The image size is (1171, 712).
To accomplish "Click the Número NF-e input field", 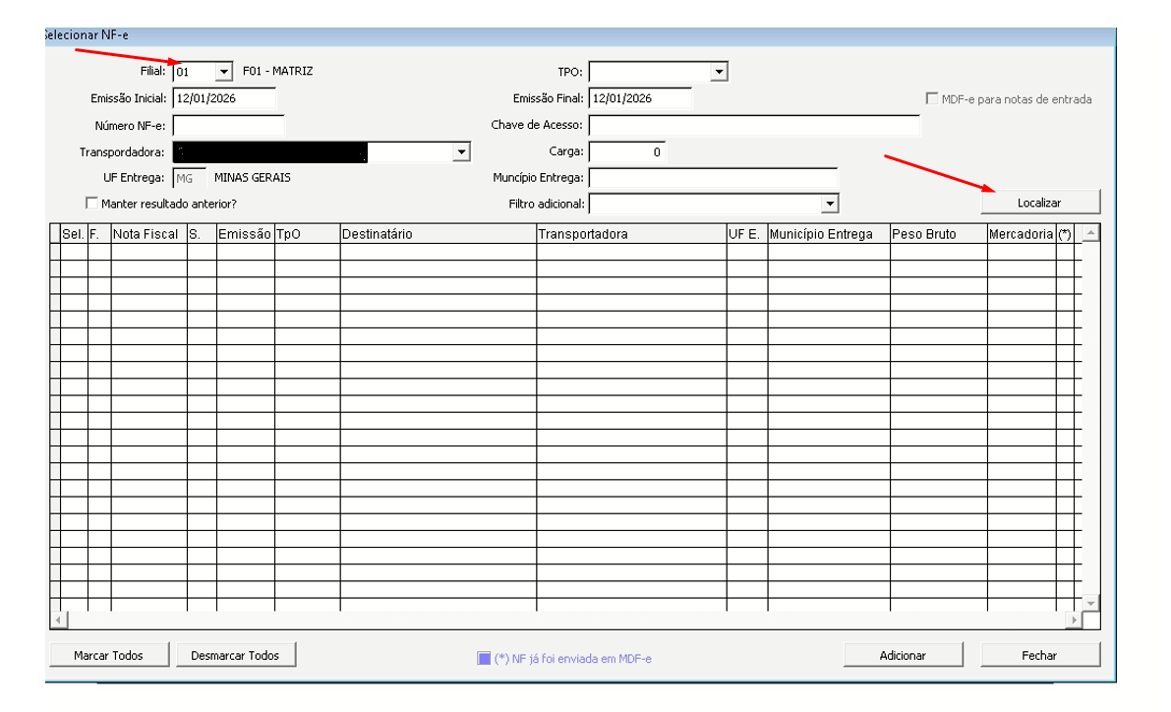I will coord(228,125).
